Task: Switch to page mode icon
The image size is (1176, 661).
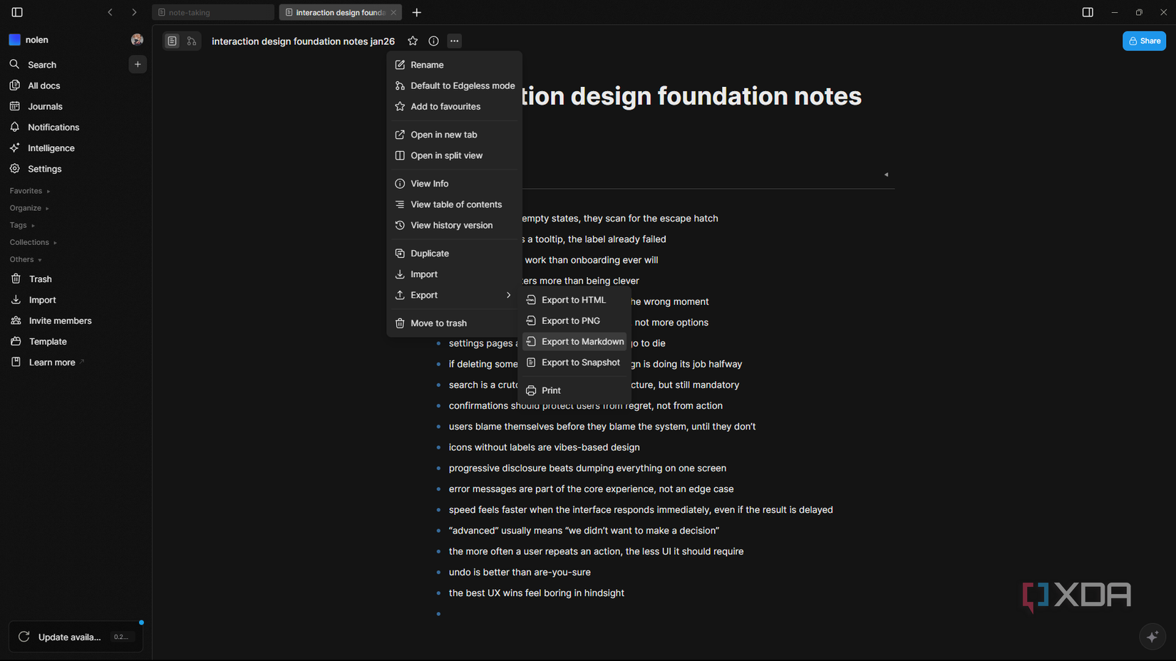Action: pos(172,41)
